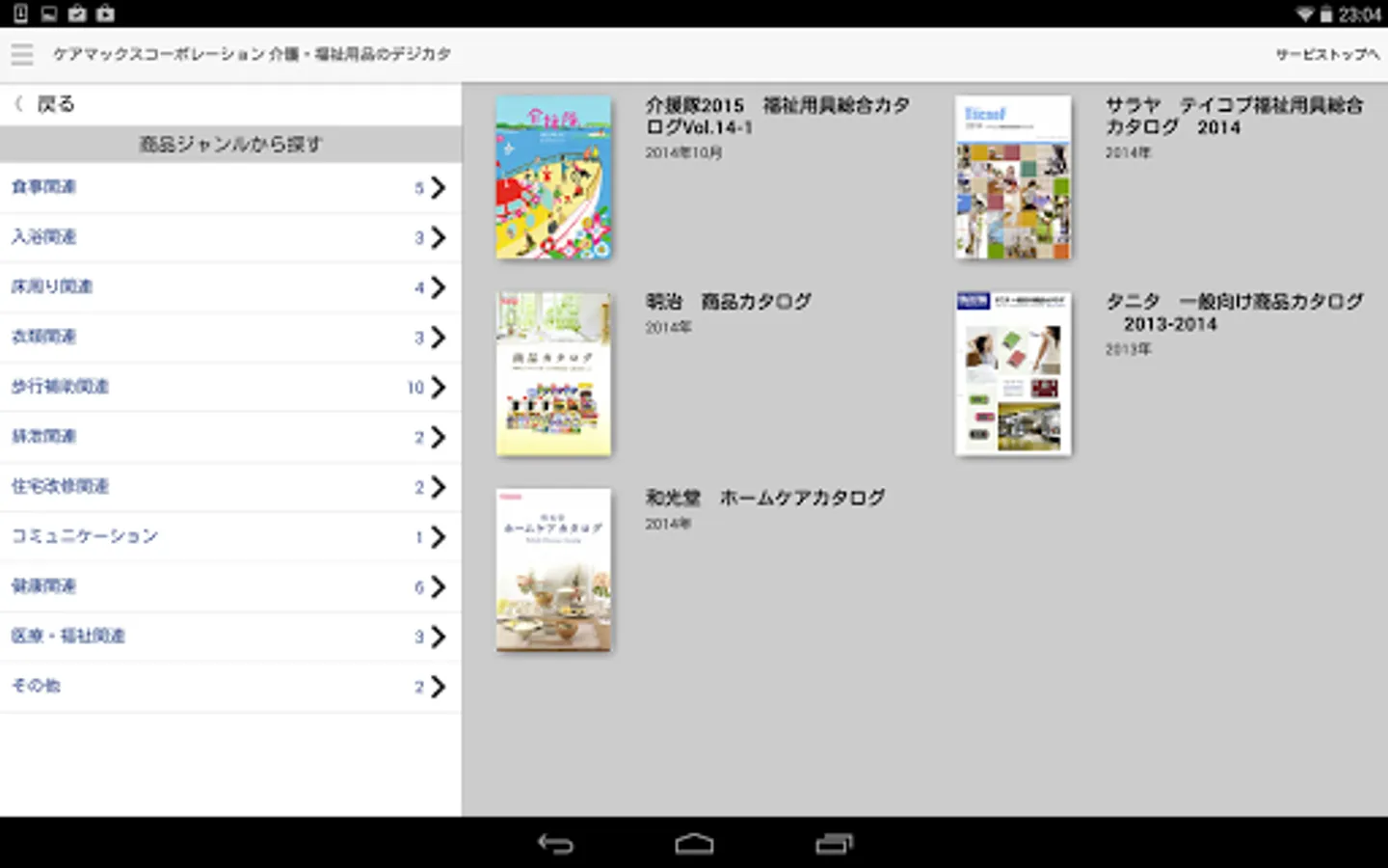Open the サービストップへ link
The height and width of the screenshot is (868, 1388).
tap(1327, 55)
